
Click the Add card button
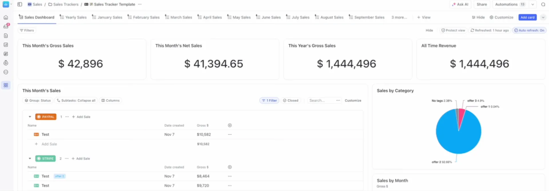tap(528, 17)
